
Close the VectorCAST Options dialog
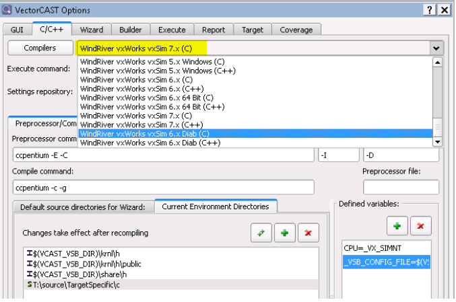coord(445,10)
